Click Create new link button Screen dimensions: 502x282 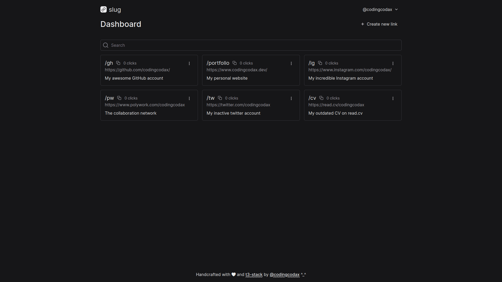(379, 24)
